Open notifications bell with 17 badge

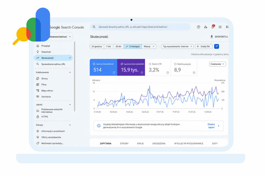[x=213, y=27]
